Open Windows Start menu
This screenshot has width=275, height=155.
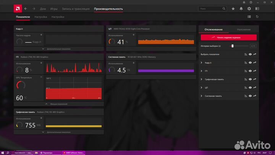(x=2, y=153)
